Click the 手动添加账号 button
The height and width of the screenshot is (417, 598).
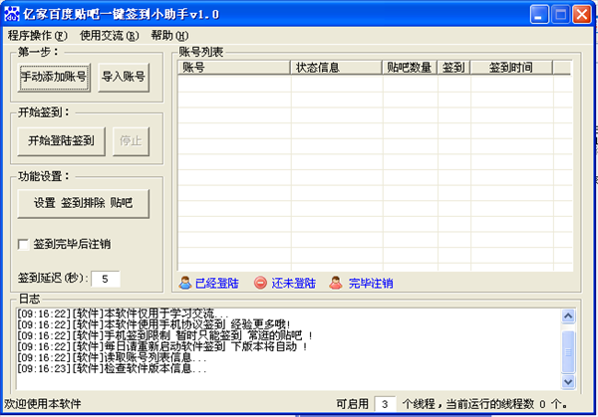pos(54,77)
